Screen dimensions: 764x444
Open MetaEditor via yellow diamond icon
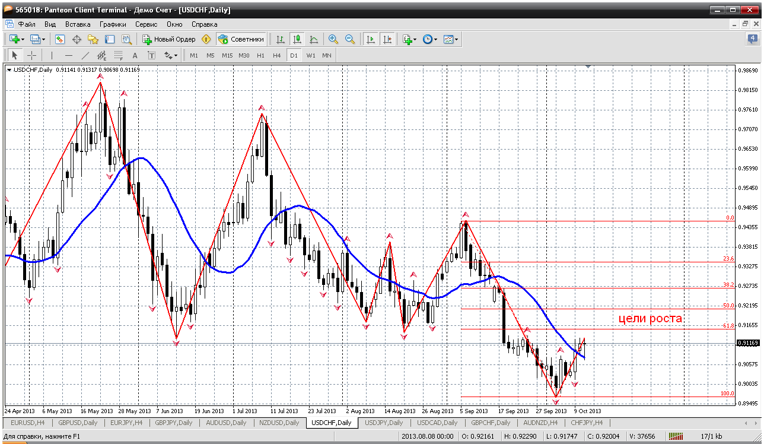[206, 39]
